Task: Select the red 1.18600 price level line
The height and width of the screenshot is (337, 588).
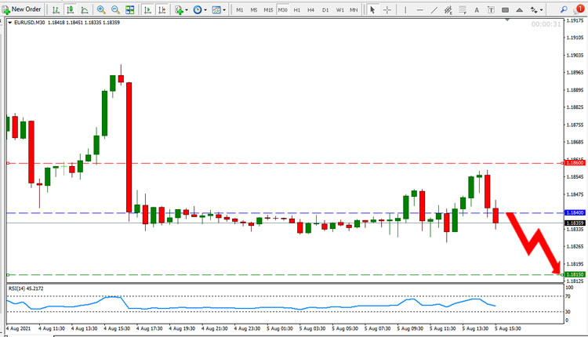Action: click(x=285, y=164)
